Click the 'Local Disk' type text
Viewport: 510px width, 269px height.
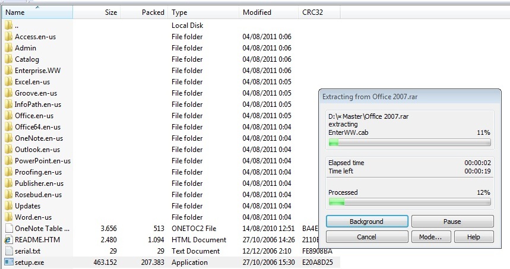pyautogui.click(x=188, y=26)
